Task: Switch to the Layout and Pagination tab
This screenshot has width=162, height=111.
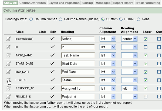Action: [63, 3]
